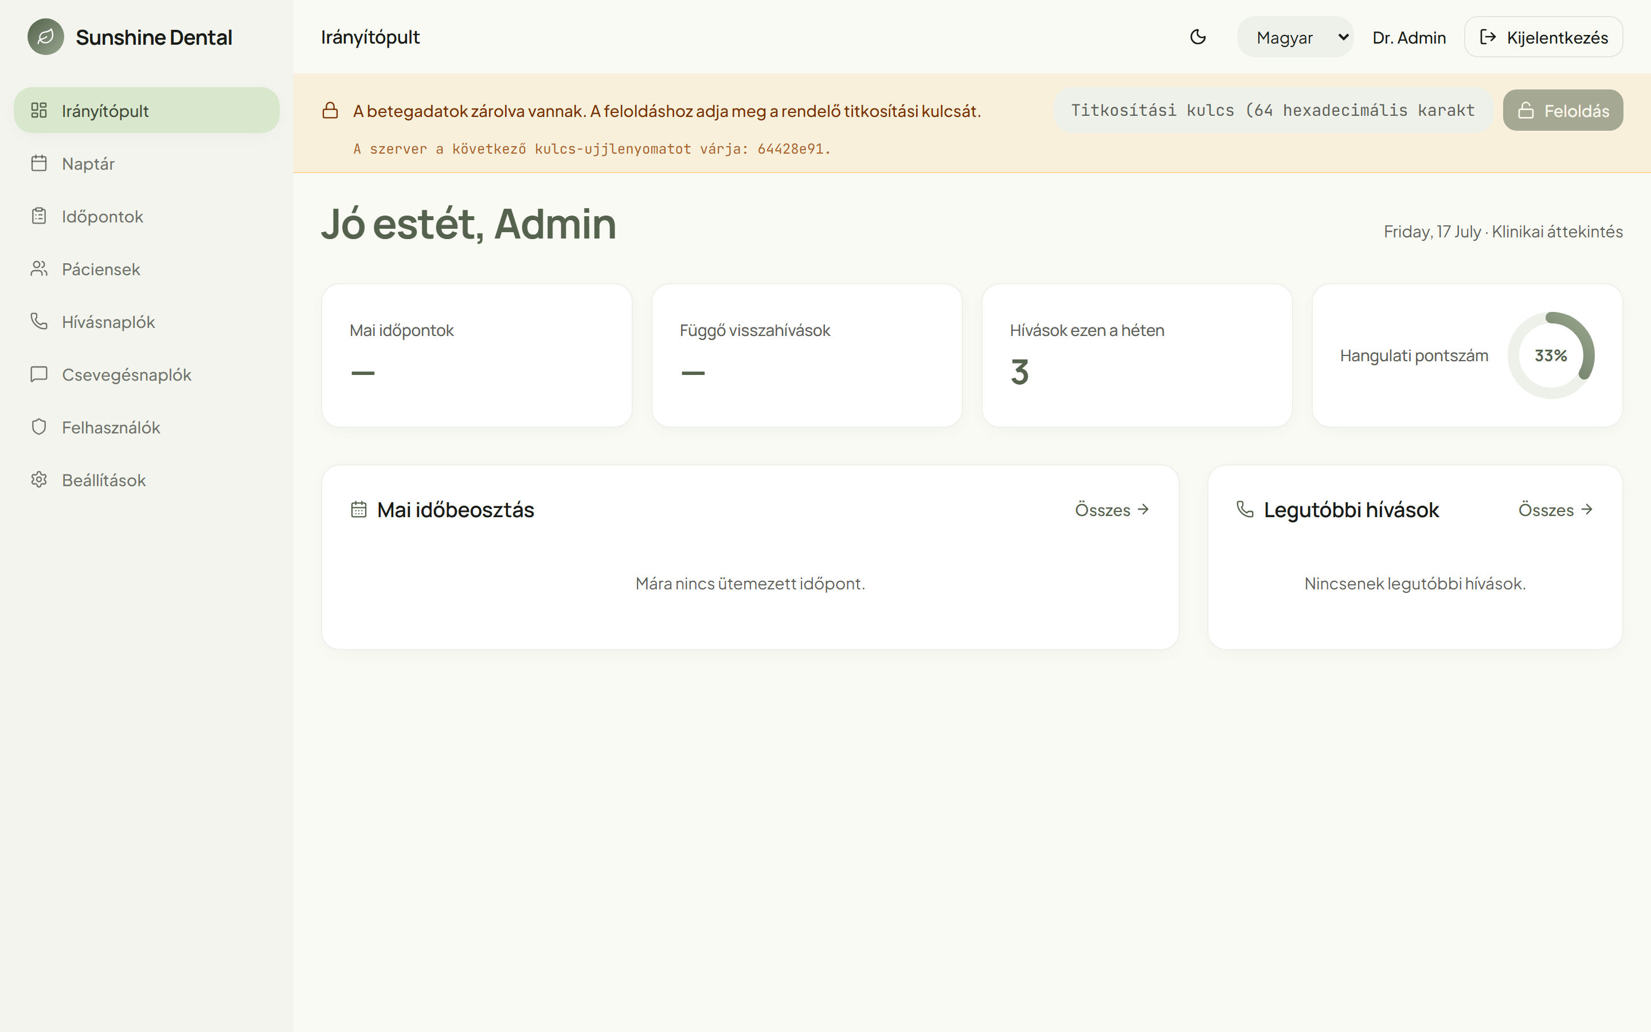Open Csevegésnaplók in the sidebar
The width and height of the screenshot is (1651, 1032).
pyautogui.click(x=147, y=374)
